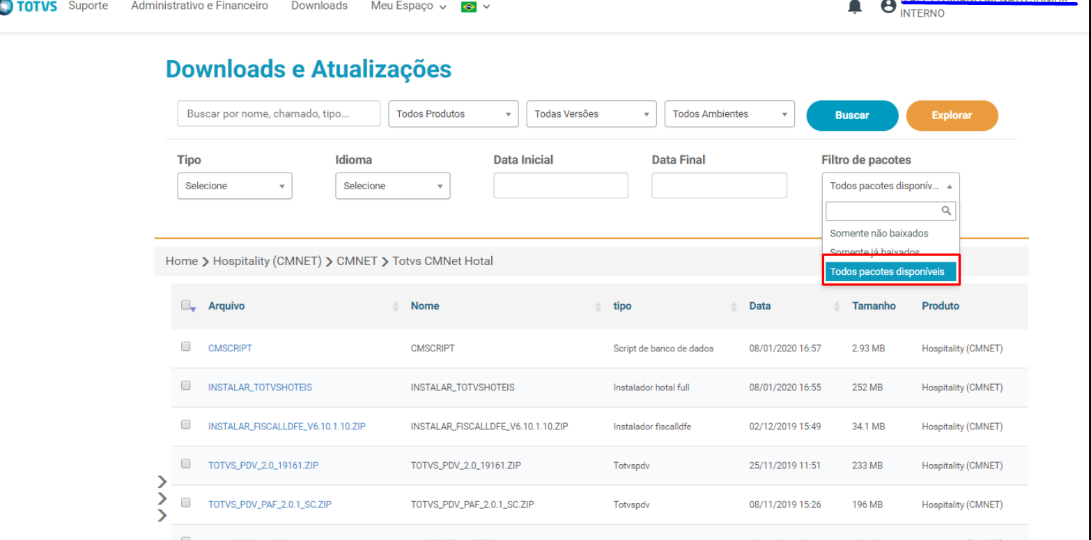1091x540 pixels.
Task: Click the Script de banco de dados cell
Action: click(x=663, y=348)
